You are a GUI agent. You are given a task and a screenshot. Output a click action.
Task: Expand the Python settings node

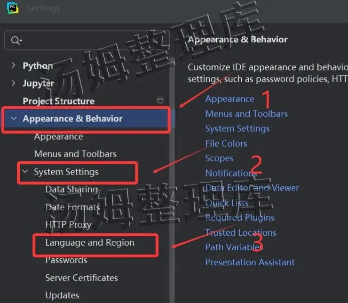click(x=14, y=65)
